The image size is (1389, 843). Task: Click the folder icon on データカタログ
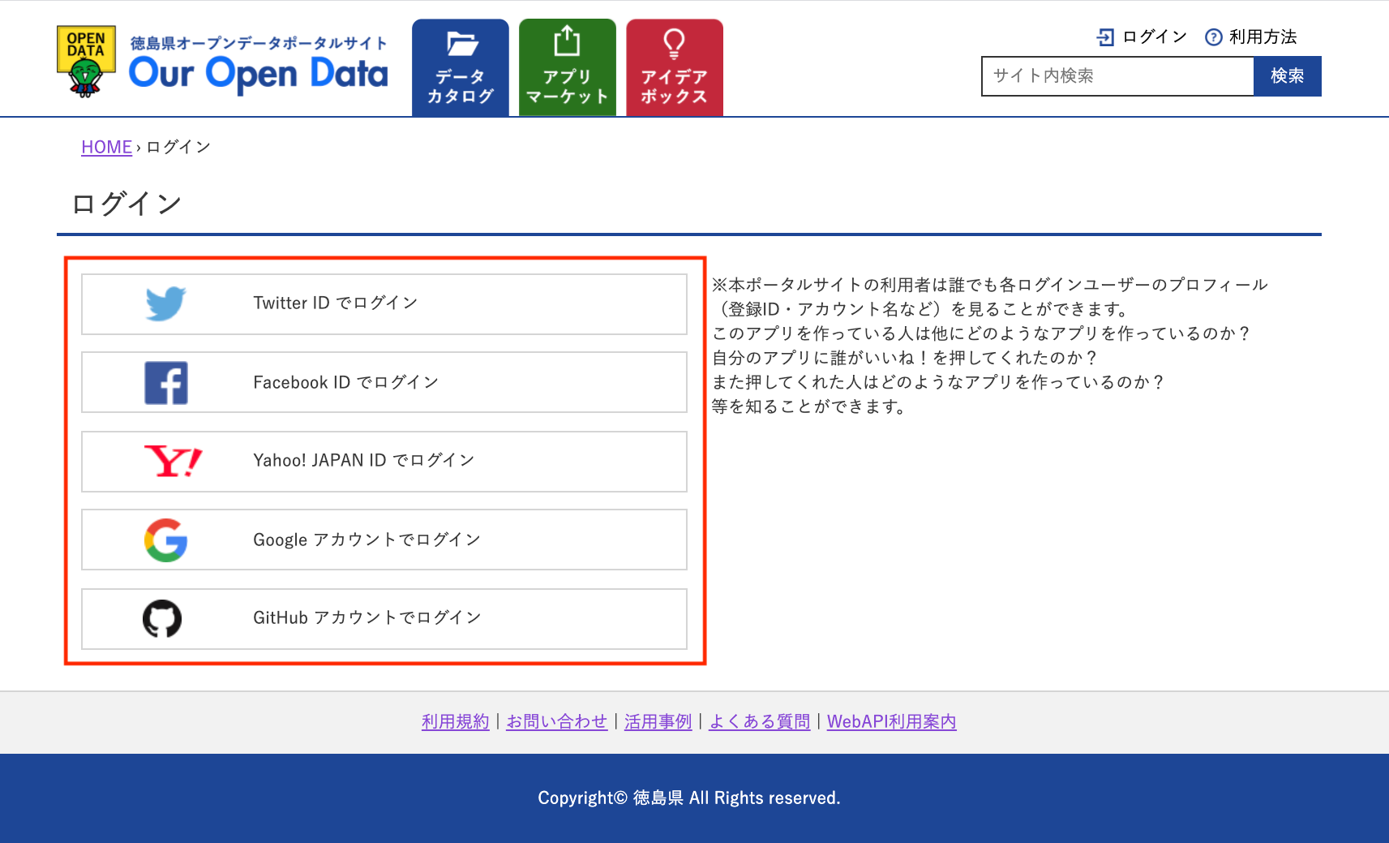(x=462, y=44)
